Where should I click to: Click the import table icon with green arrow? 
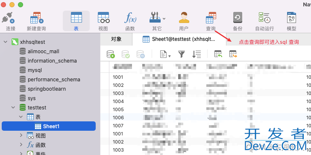click(218, 54)
